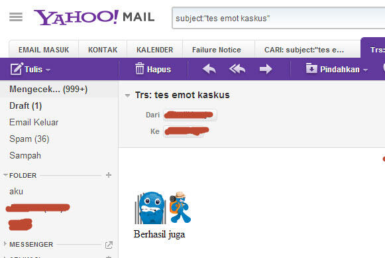Click the Hapus label text
The height and width of the screenshot is (258, 385).
click(159, 70)
